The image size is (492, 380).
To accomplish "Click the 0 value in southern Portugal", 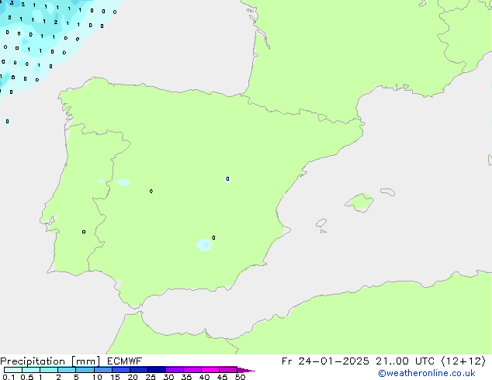I will tap(84, 232).
